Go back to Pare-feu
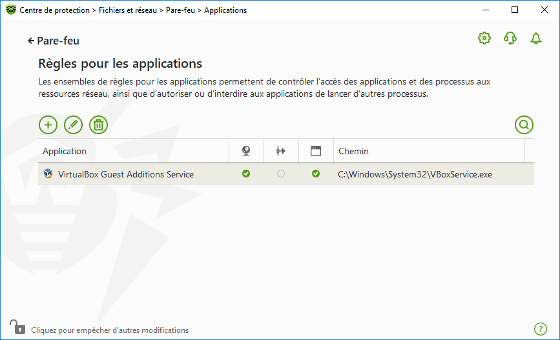560x340 pixels. tap(54, 41)
